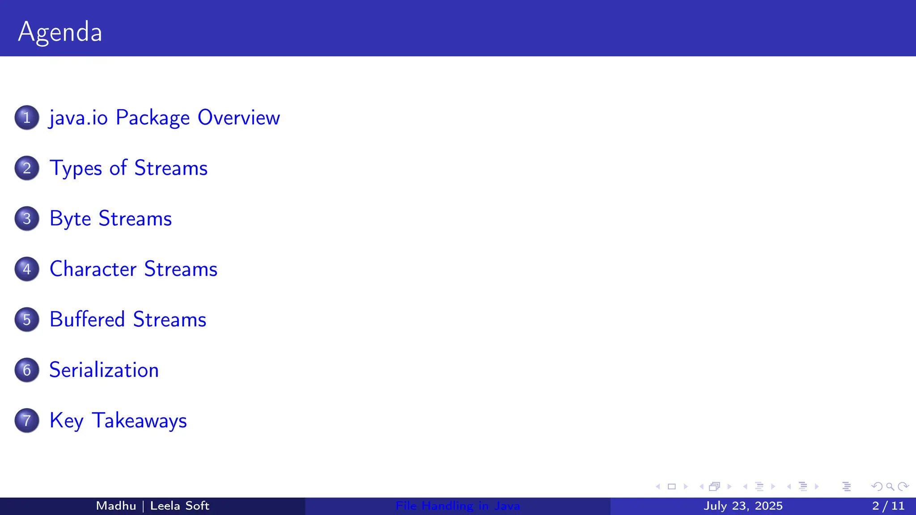Click Madhu | Leela Soft footer text
The image size is (916, 515).
click(153, 506)
